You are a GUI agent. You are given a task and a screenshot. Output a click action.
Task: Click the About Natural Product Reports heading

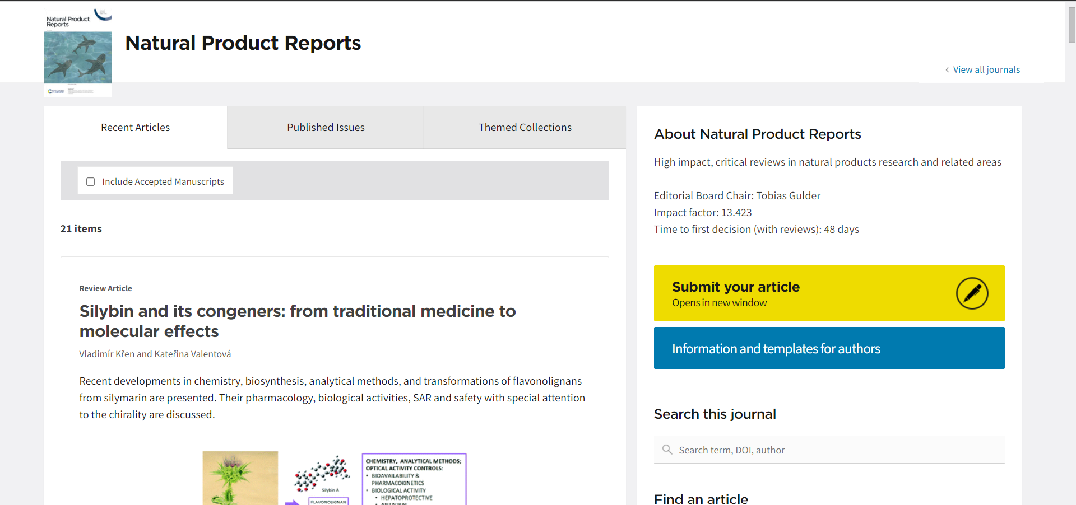click(758, 134)
